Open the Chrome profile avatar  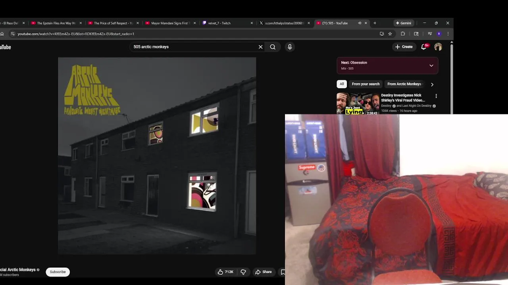pos(439,34)
